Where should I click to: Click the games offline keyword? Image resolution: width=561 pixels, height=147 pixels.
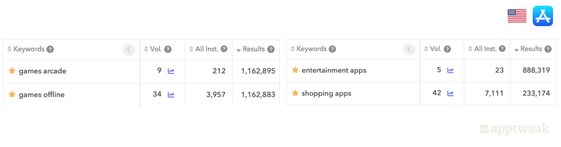(x=42, y=95)
